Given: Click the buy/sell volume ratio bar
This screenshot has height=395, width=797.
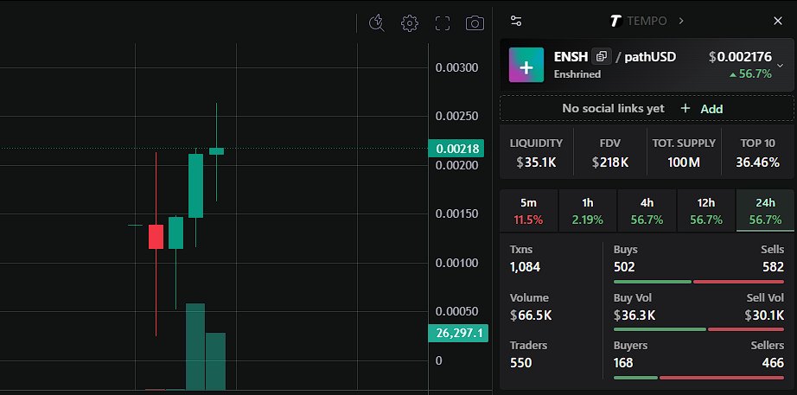Looking at the screenshot, I should [699, 329].
